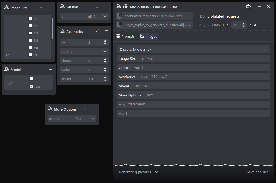Viewport: 276px width, 183px height.
Task: Collapse the Model panel with the minus icon
Action: [50, 70]
